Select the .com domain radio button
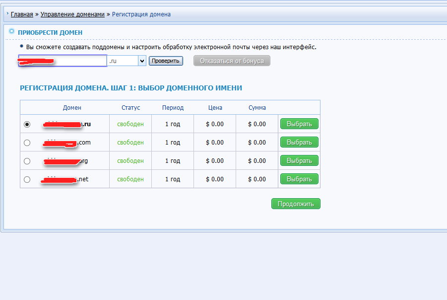Viewport: 447px width, 300px height. (x=27, y=143)
